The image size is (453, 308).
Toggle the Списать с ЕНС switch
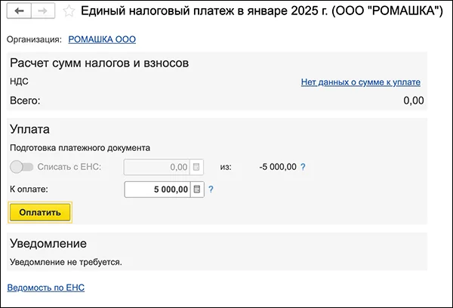tap(22, 167)
